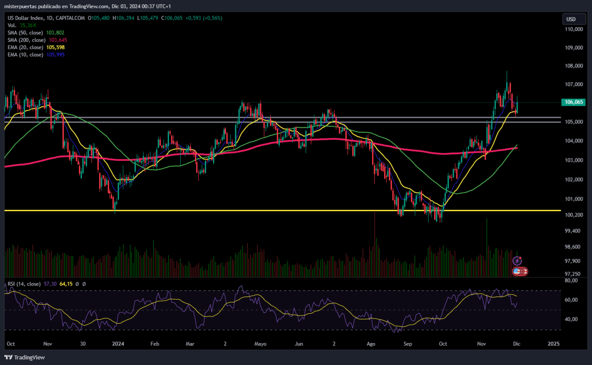Click the 101,000 price axis label
Image resolution: width=592 pixels, height=365 pixels.
[x=574, y=199]
